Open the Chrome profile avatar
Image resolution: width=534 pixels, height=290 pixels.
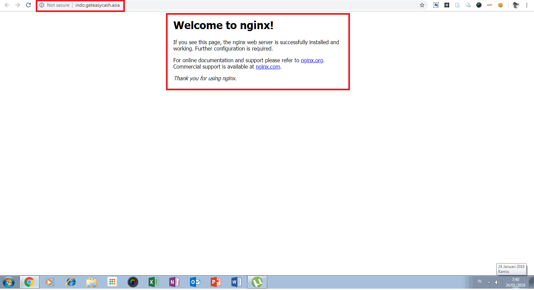point(516,5)
